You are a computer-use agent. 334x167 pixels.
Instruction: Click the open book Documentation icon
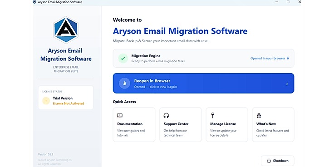coord(120,115)
